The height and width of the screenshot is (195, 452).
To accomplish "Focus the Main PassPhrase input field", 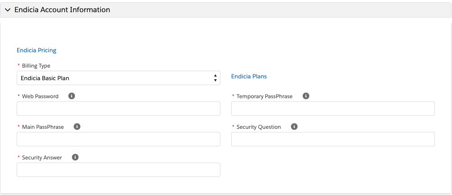I will click(119, 139).
